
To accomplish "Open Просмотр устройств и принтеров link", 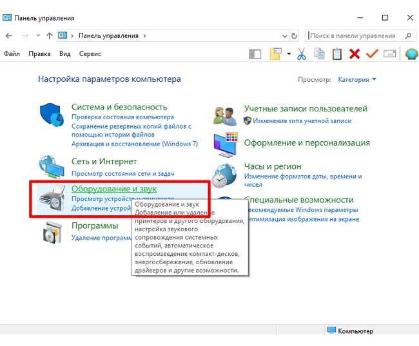I will (x=123, y=198).
